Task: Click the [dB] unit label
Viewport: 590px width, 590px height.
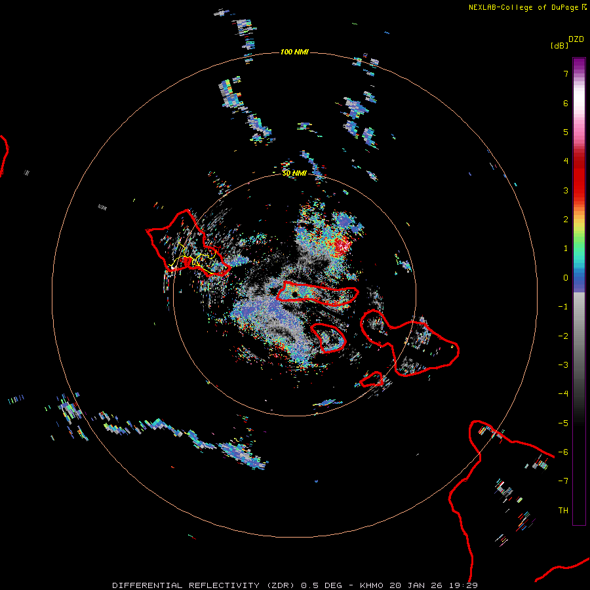Action: (559, 45)
